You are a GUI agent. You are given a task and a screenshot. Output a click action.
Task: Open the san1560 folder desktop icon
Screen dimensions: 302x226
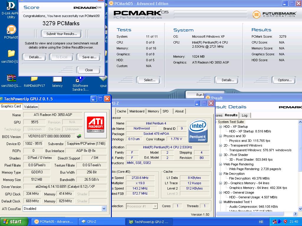tap(12, 54)
